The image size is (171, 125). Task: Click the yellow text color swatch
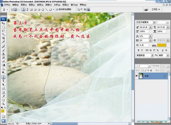point(162,45)
